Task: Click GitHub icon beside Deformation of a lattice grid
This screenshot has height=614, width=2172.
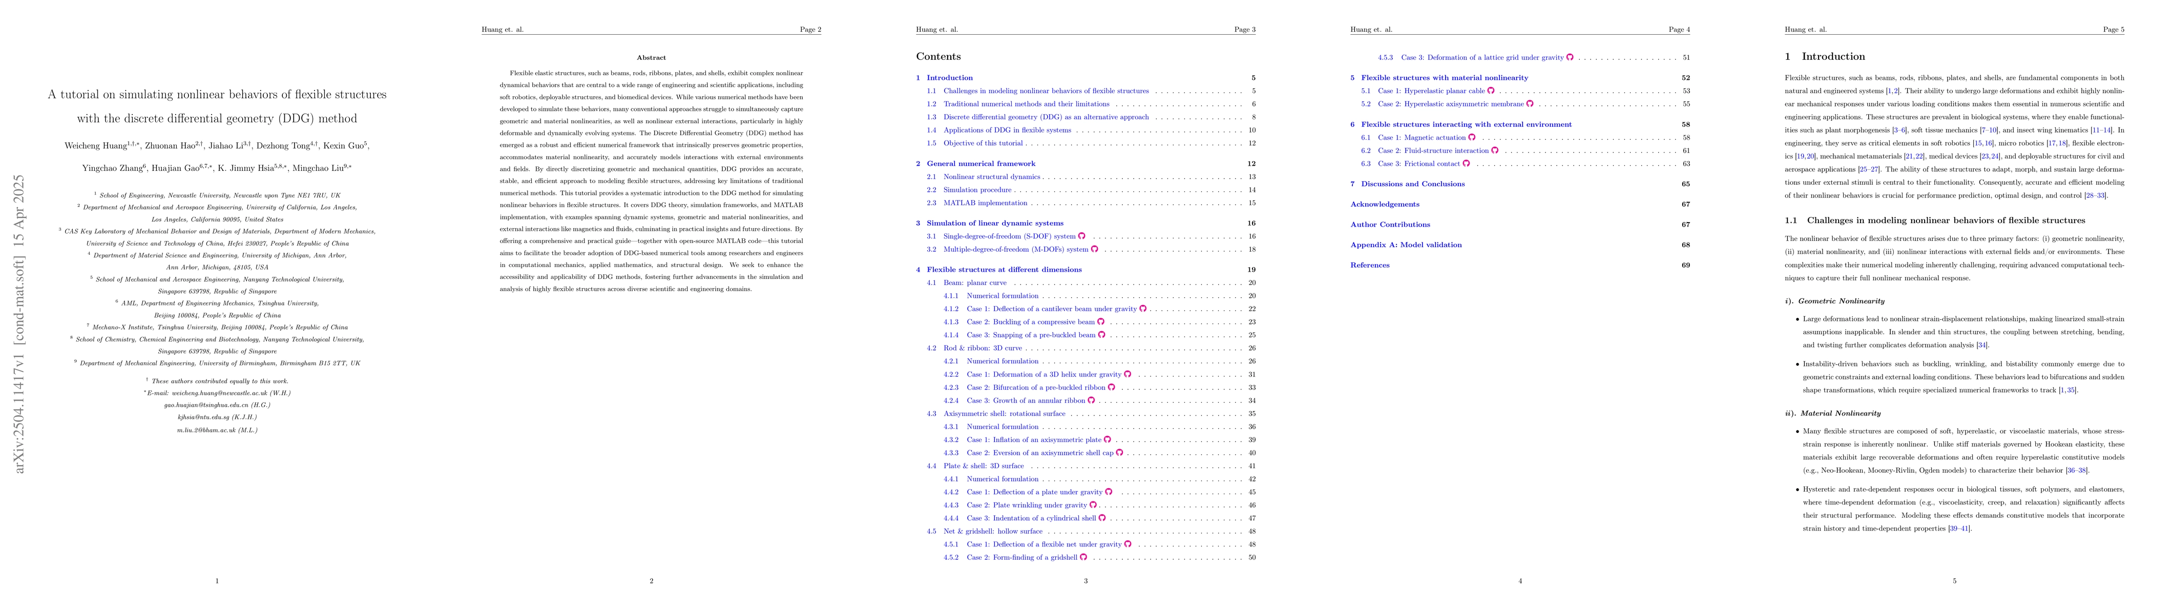Action: pos(1570,57)
